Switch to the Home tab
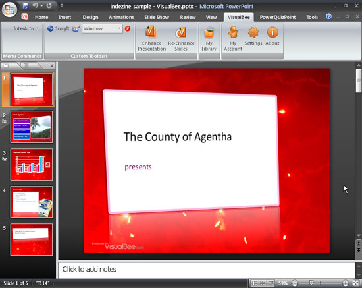 click(x=41, y=17)
